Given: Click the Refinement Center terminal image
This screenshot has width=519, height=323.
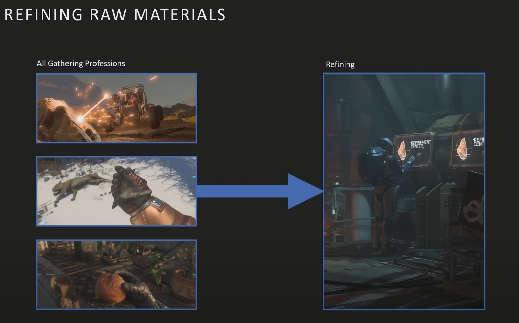Looking at the screenshot, I should coord(404,191).
